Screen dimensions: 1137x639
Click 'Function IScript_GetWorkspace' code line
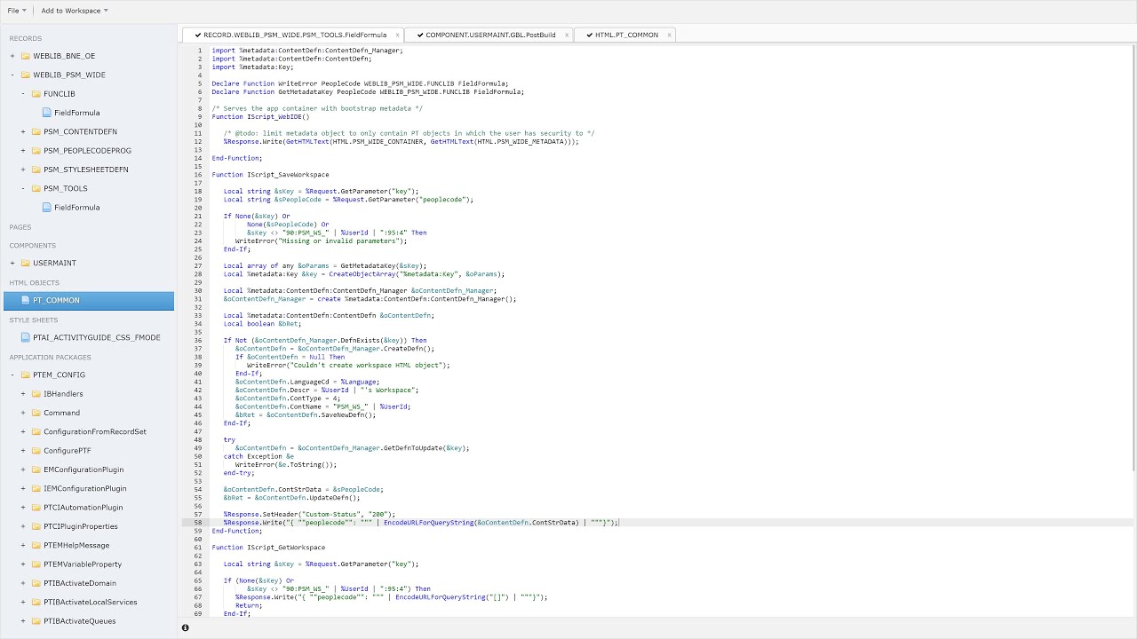[268, 548]
